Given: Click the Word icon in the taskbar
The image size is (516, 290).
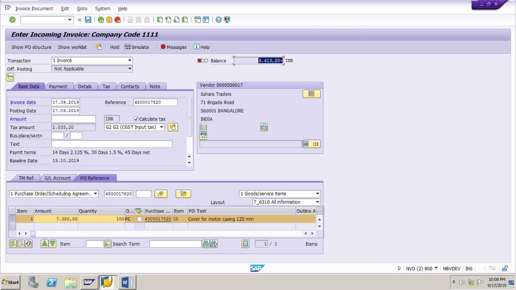Looking at the screenshot, I should [127, 282].
